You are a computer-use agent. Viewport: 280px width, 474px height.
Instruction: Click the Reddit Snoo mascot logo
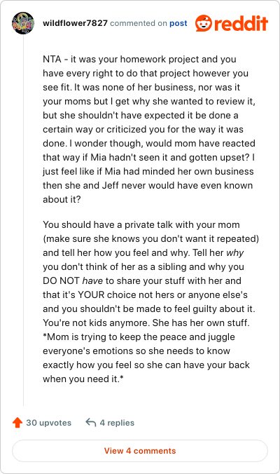[x=204, y=23]
